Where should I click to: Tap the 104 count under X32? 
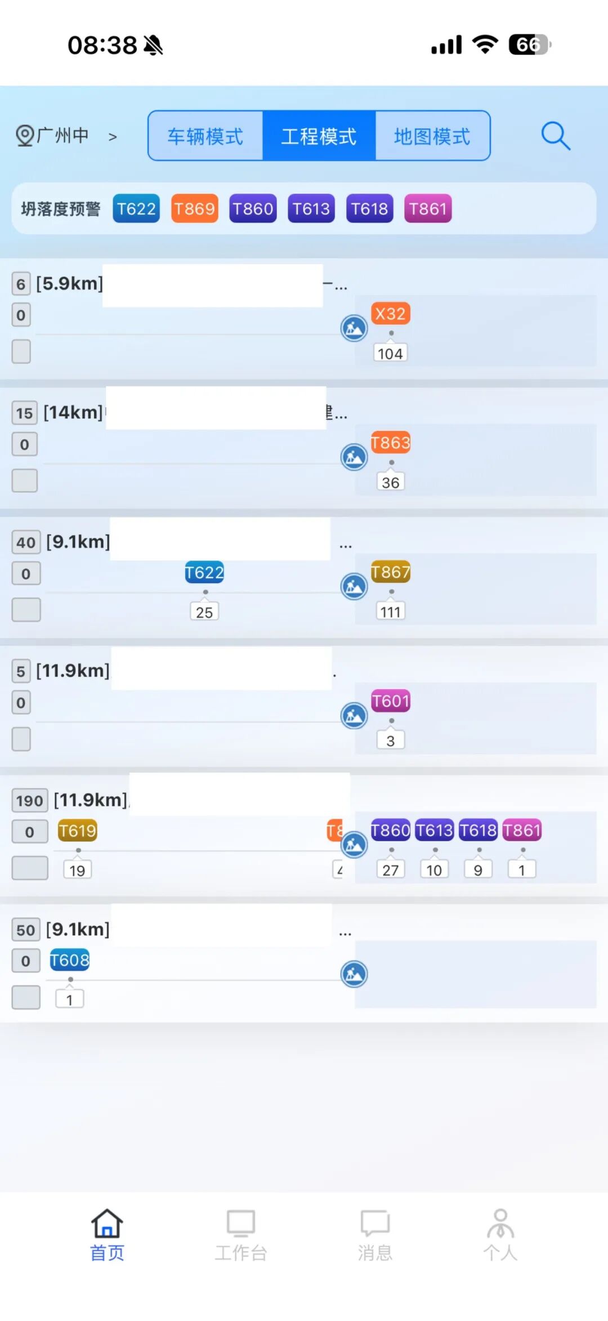point(390,354)
